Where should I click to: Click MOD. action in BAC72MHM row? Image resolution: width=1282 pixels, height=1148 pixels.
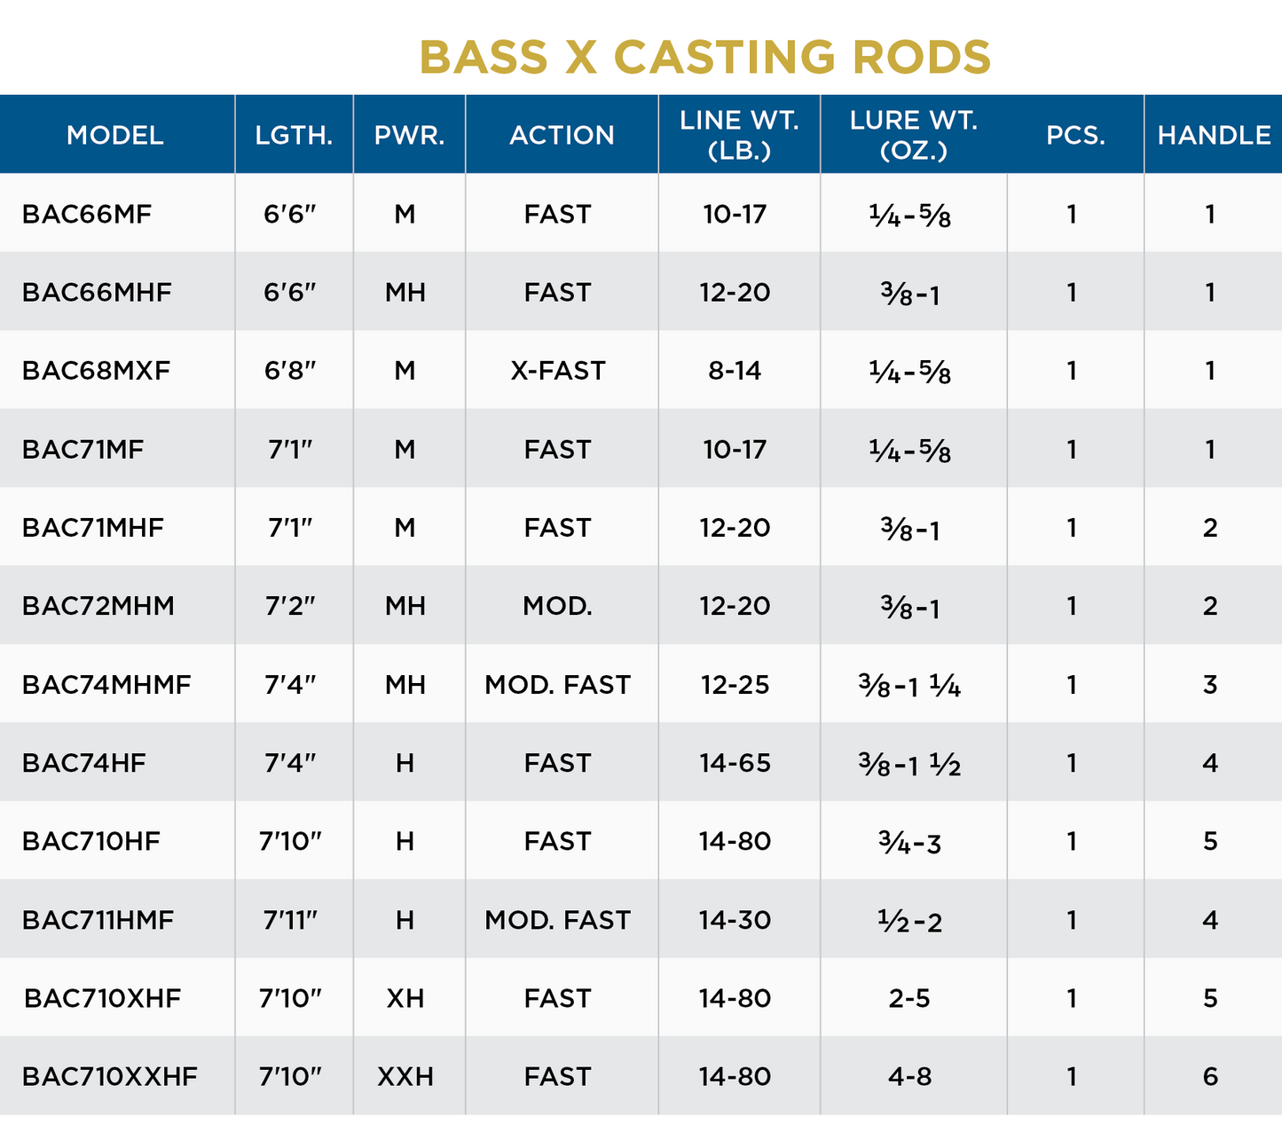(x=557, y=606)
